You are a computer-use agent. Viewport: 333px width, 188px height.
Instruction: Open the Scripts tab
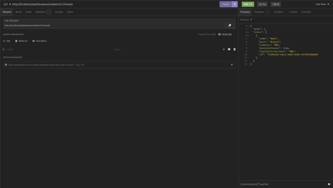(59, 12)
